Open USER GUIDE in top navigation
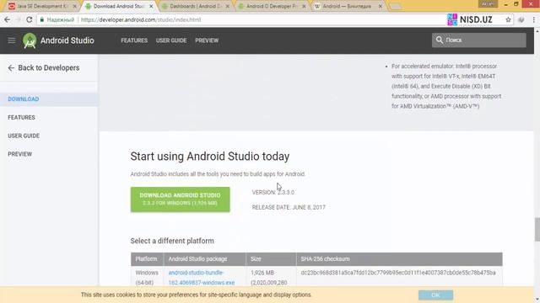This screenshot has width=540, height=303. [x=171, y=40]
